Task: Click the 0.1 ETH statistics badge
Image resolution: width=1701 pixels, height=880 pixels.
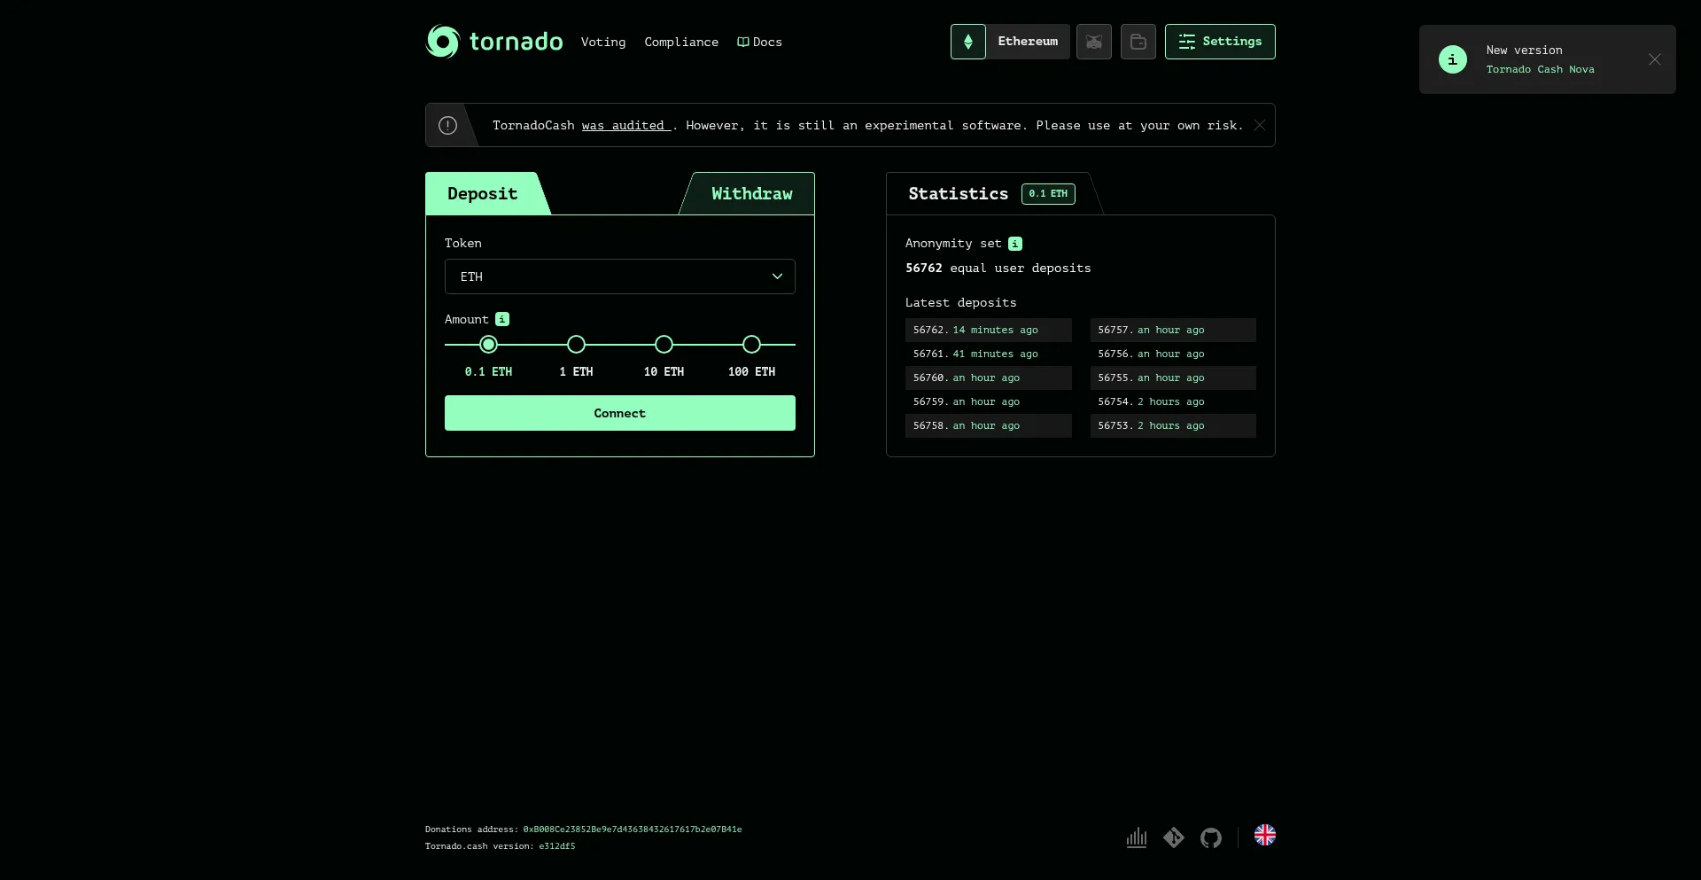Action: 1048,194
